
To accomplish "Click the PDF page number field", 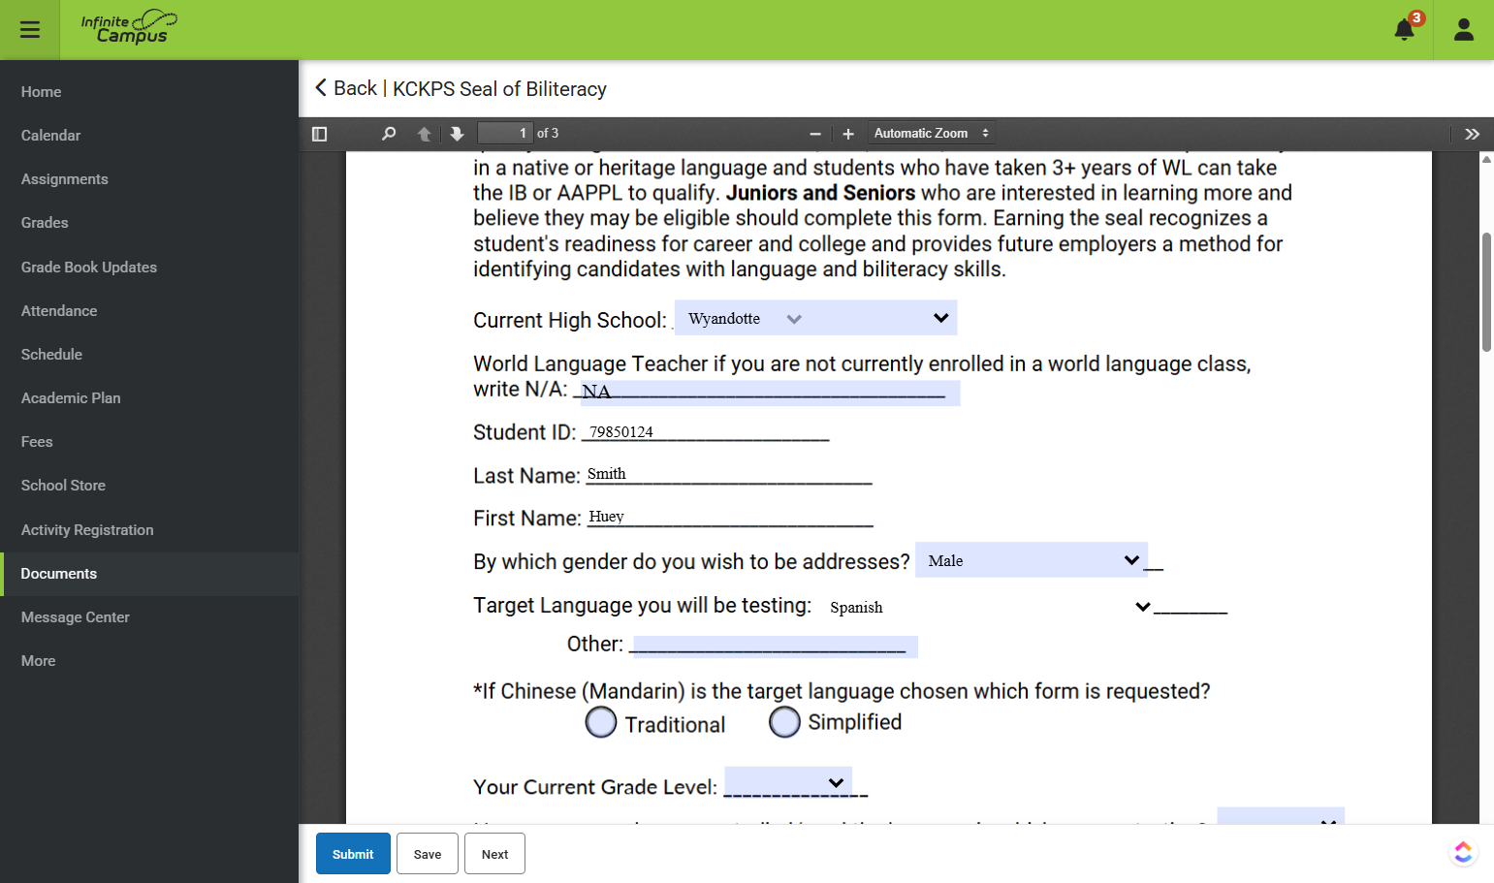I will 505,134.
